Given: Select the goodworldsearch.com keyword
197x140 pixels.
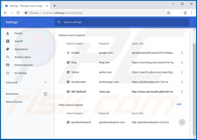Looking at the screenshot, I should coord(112,122).
